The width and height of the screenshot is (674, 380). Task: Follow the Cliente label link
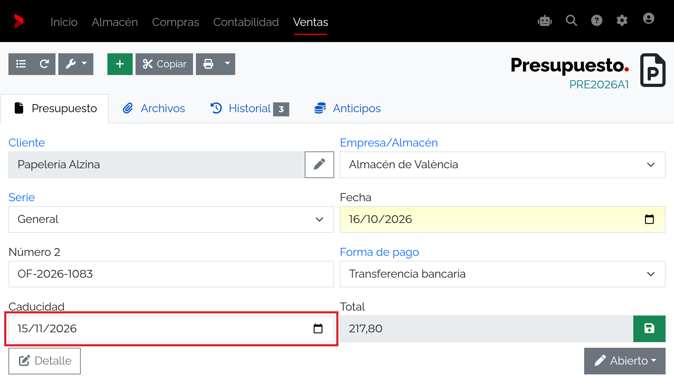(27, 143)
